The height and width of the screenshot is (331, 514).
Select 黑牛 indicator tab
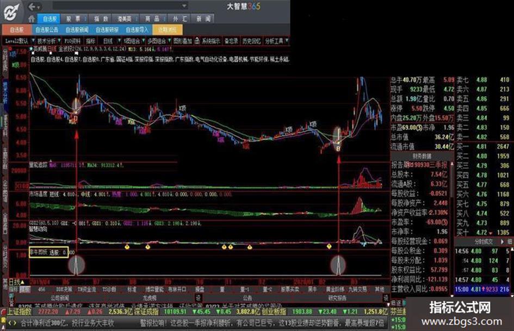pyautogui.click(x=312, y=289)
